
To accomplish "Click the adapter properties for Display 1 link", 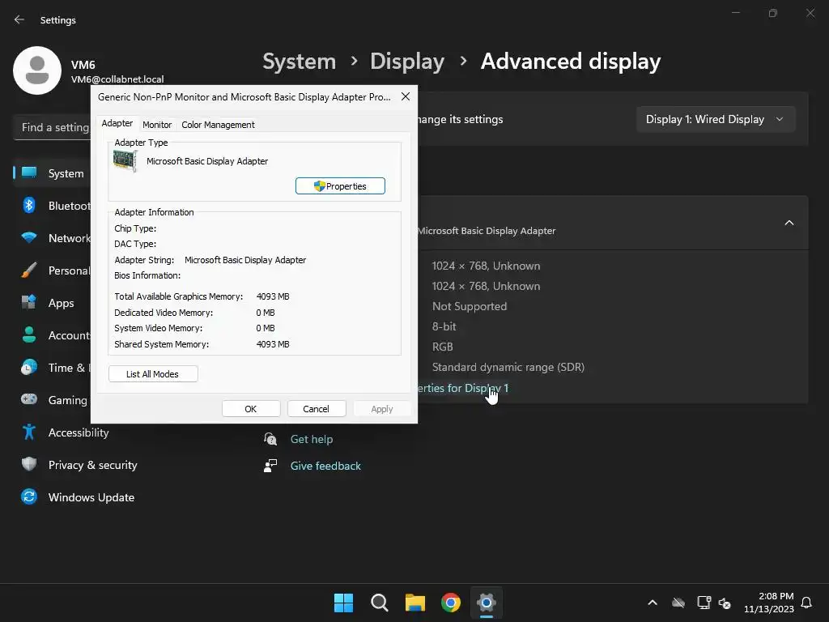I will [x=462, y=388].
